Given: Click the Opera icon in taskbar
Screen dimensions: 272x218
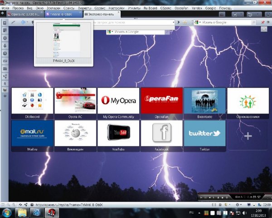Looking at the screenshot, I should 52,213.
